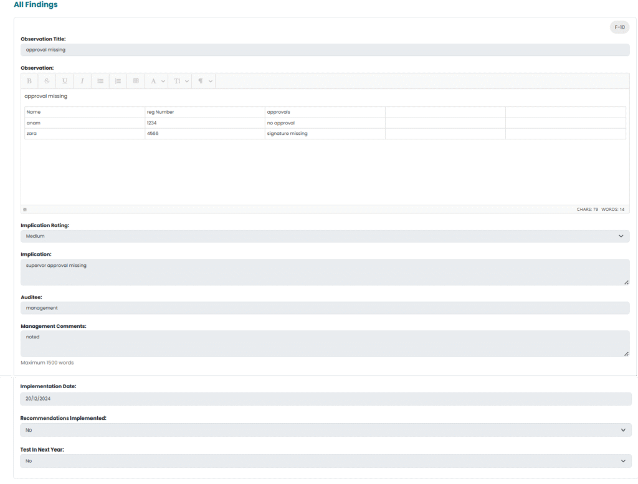Click the underline formatting icon
The height and width of the screenshot is (484, 638).
coord(65,81)
